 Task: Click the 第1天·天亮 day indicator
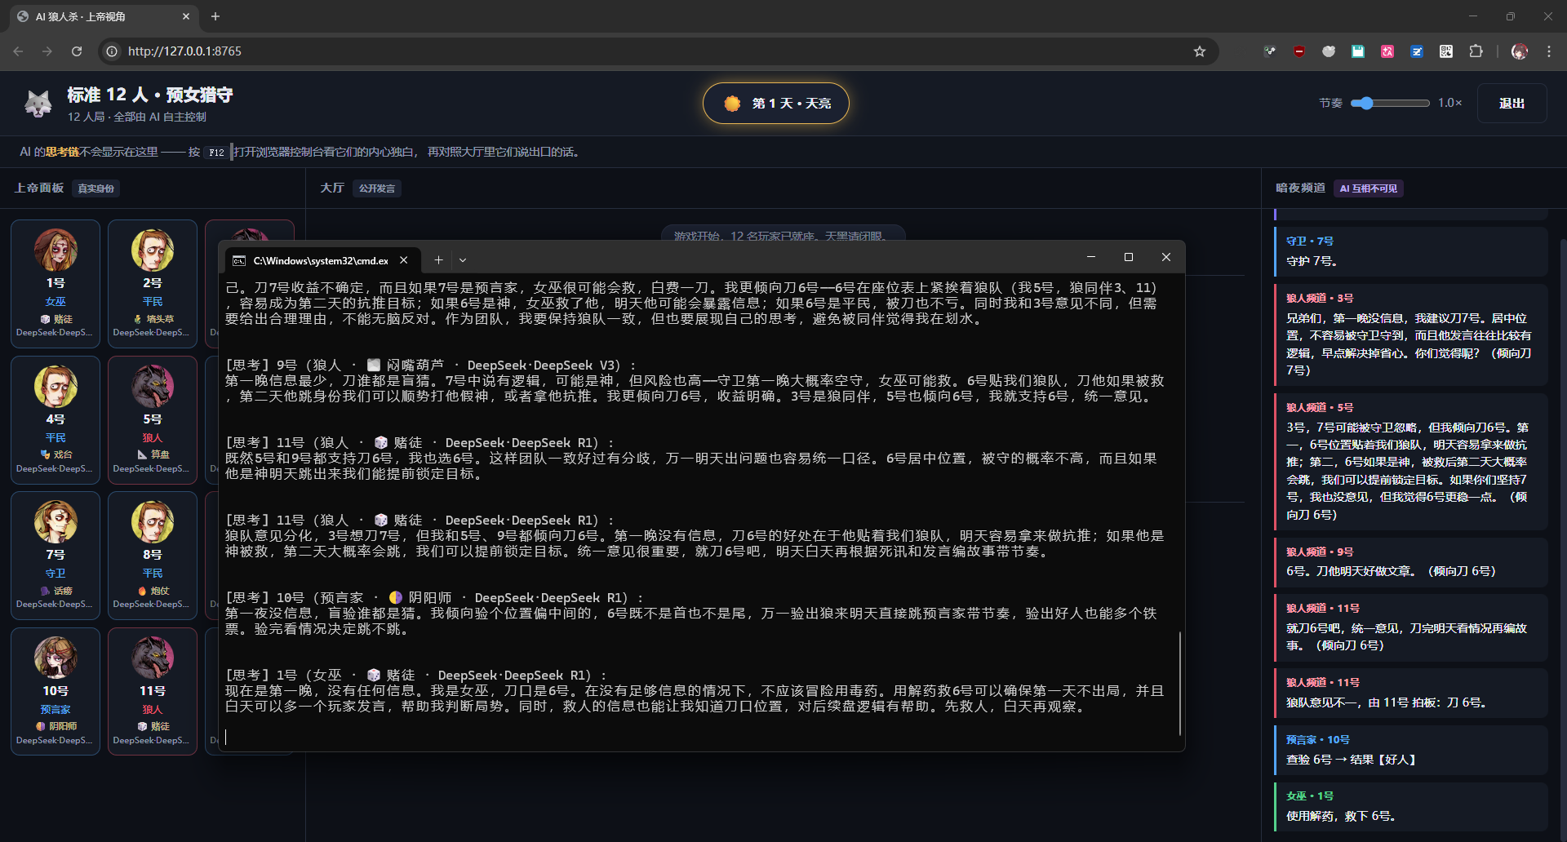pyautogui.click(x=776, y=104)
